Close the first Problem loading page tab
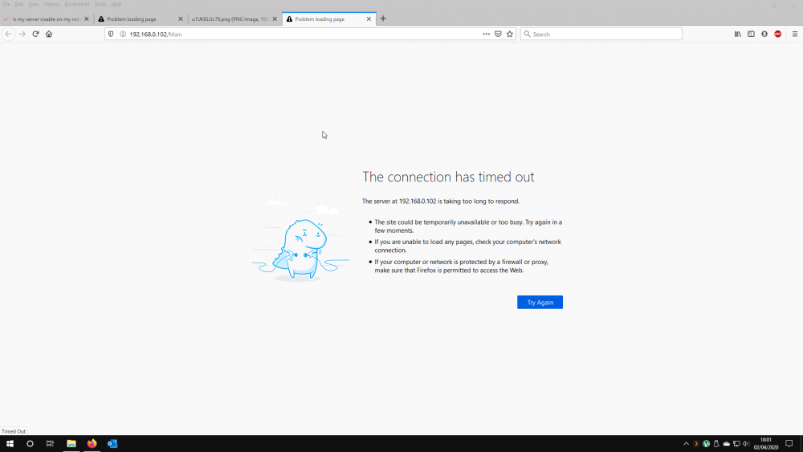This screenshot has height=452, width=803. pos(180,19)
